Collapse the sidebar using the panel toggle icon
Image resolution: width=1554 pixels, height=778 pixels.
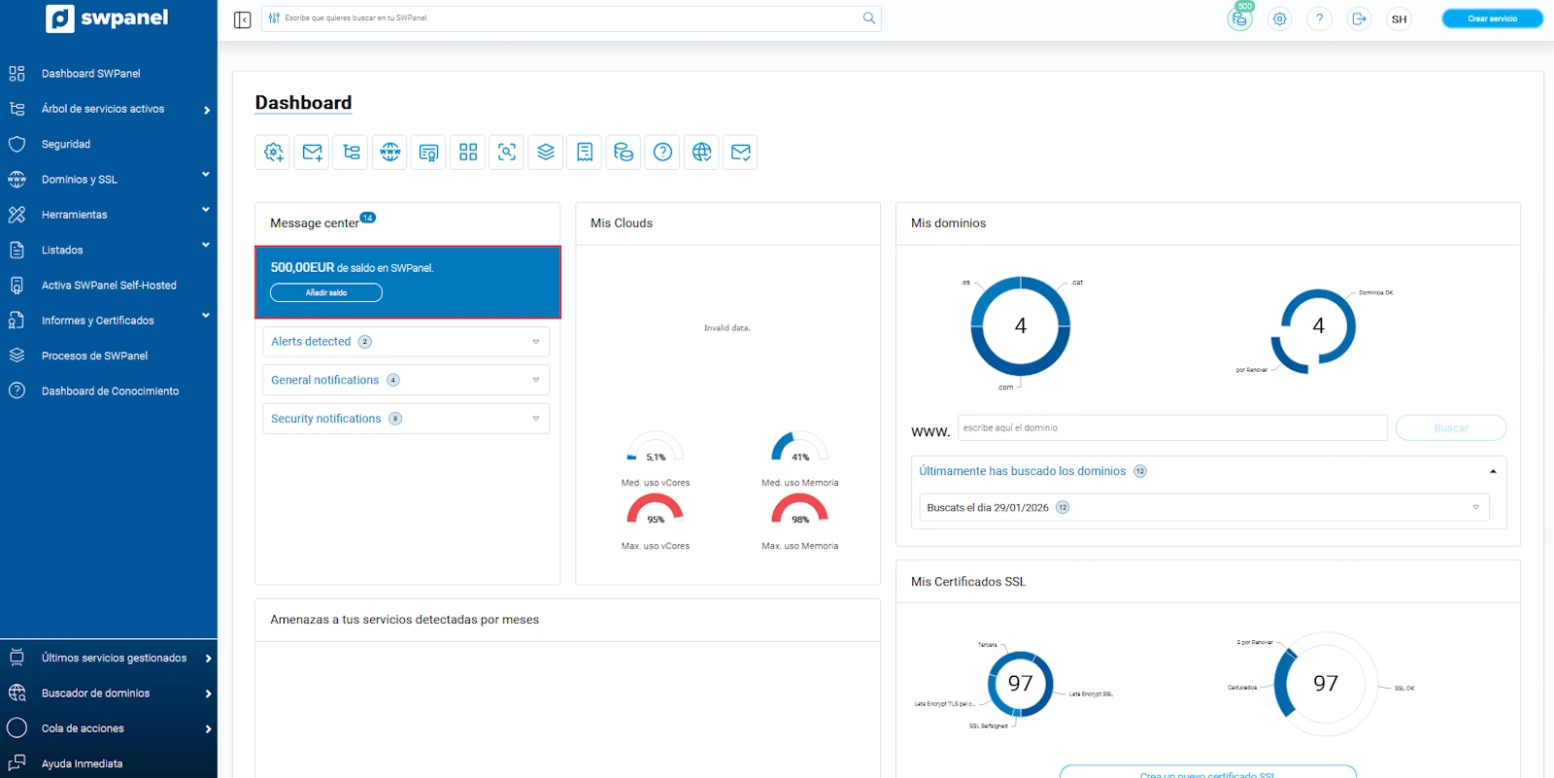[x=243, y=19]
